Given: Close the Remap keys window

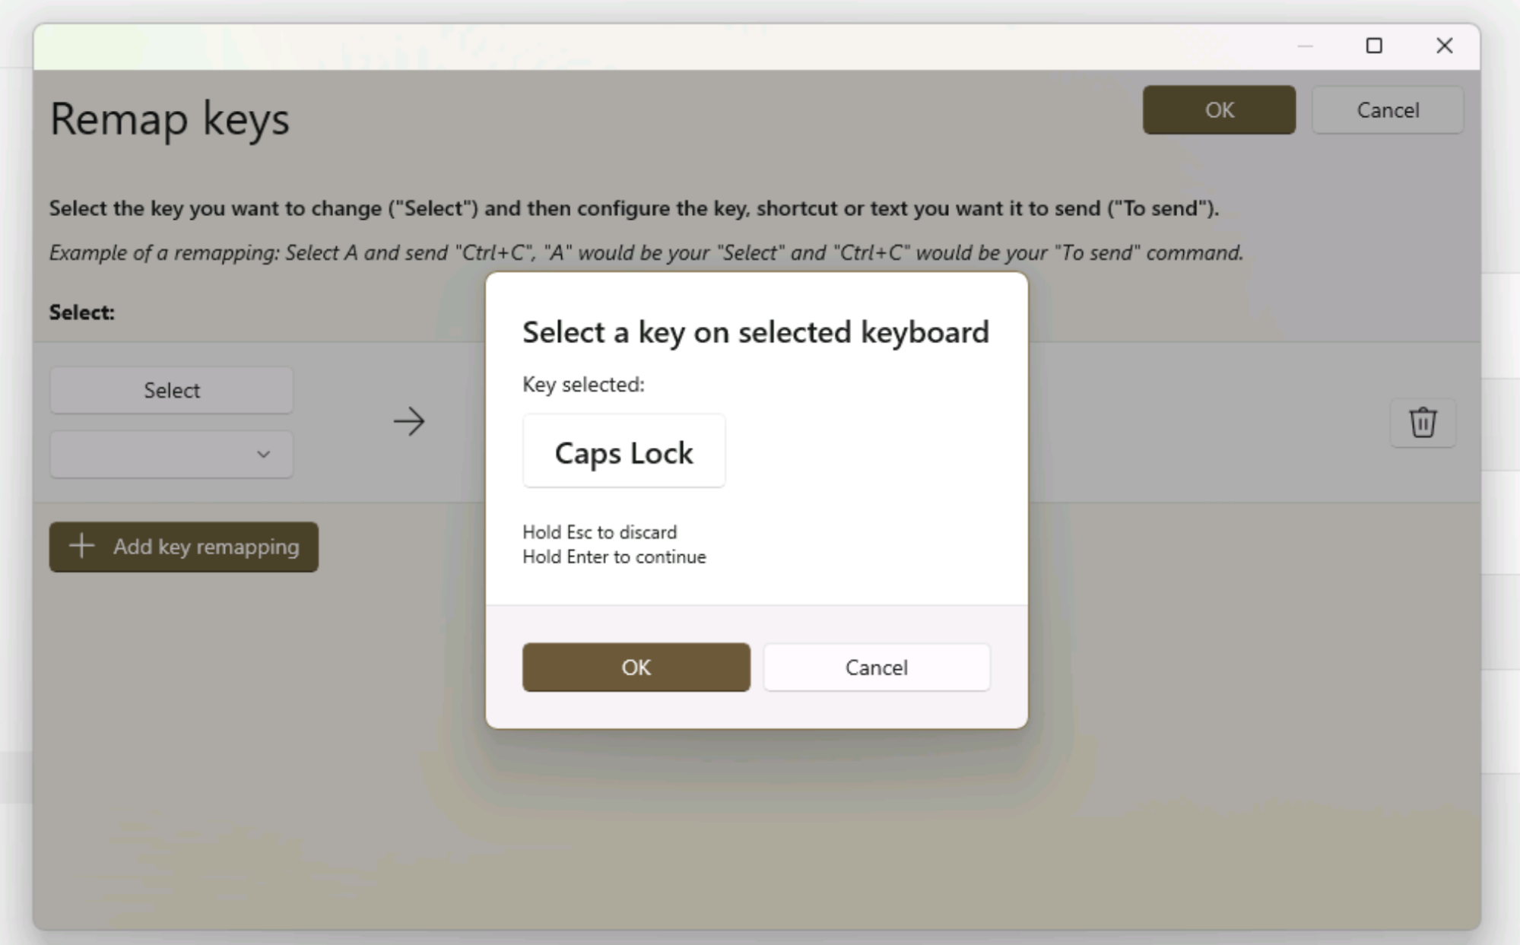Looking at the screenshot, I should 1444,46.
